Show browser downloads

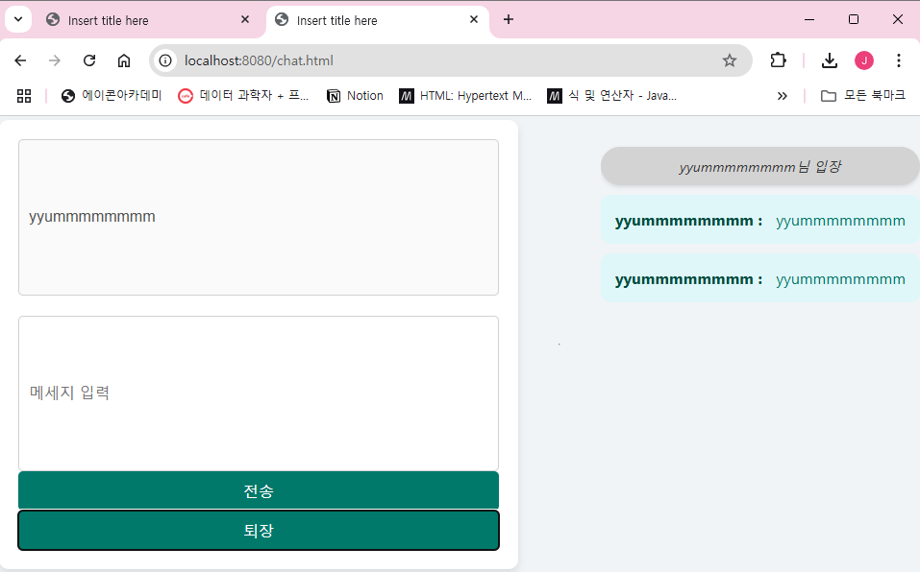[x=830, y=60]
